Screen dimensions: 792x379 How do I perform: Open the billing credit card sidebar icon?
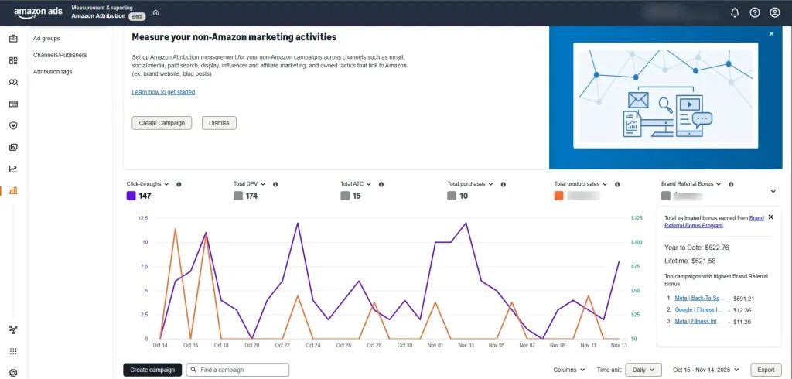(13, 104)
